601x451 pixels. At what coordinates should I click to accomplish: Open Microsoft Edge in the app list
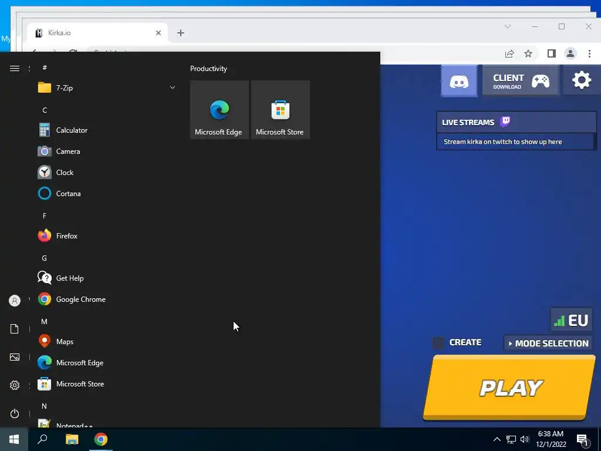click(107, 362)
